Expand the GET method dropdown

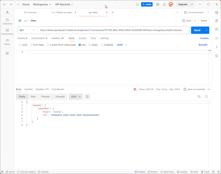[x=27, y=30]
